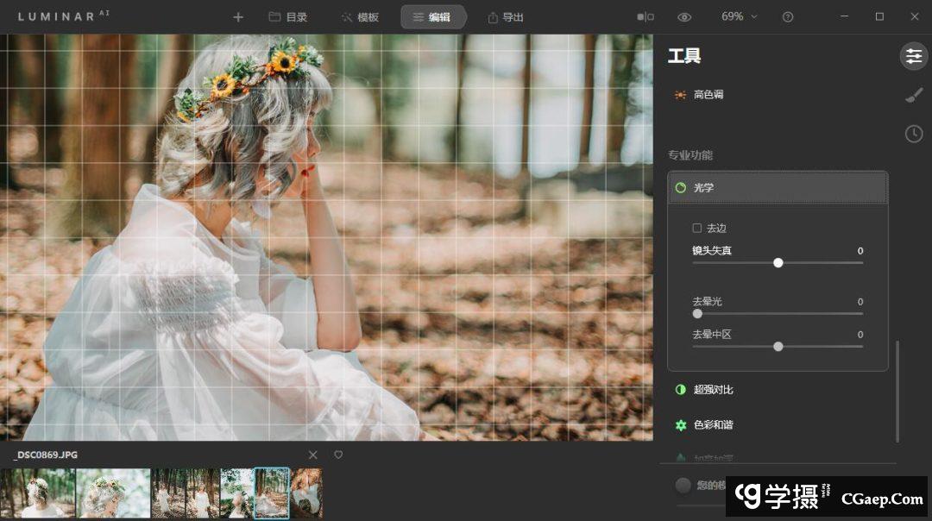This screenshot has height=521, width=932.
Task: Select the brush local masking icon
Action: pyautogui.click(x=913, y=95)
